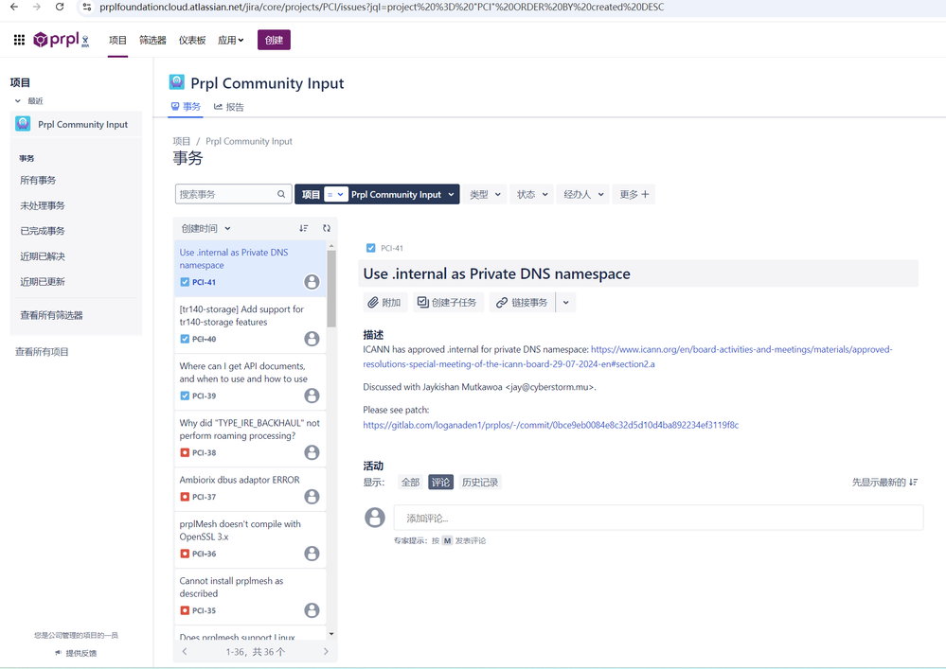Click bug type icon on PCI-37
The image size is (946, 669).
pyautogui.click(x=185, y=497)
